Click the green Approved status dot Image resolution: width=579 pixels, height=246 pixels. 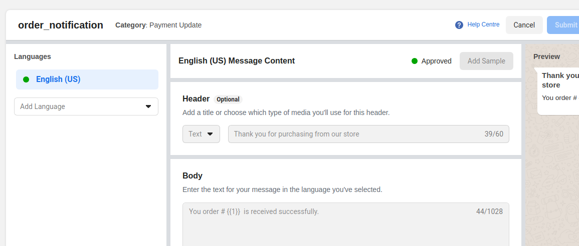tap(414, 61)
